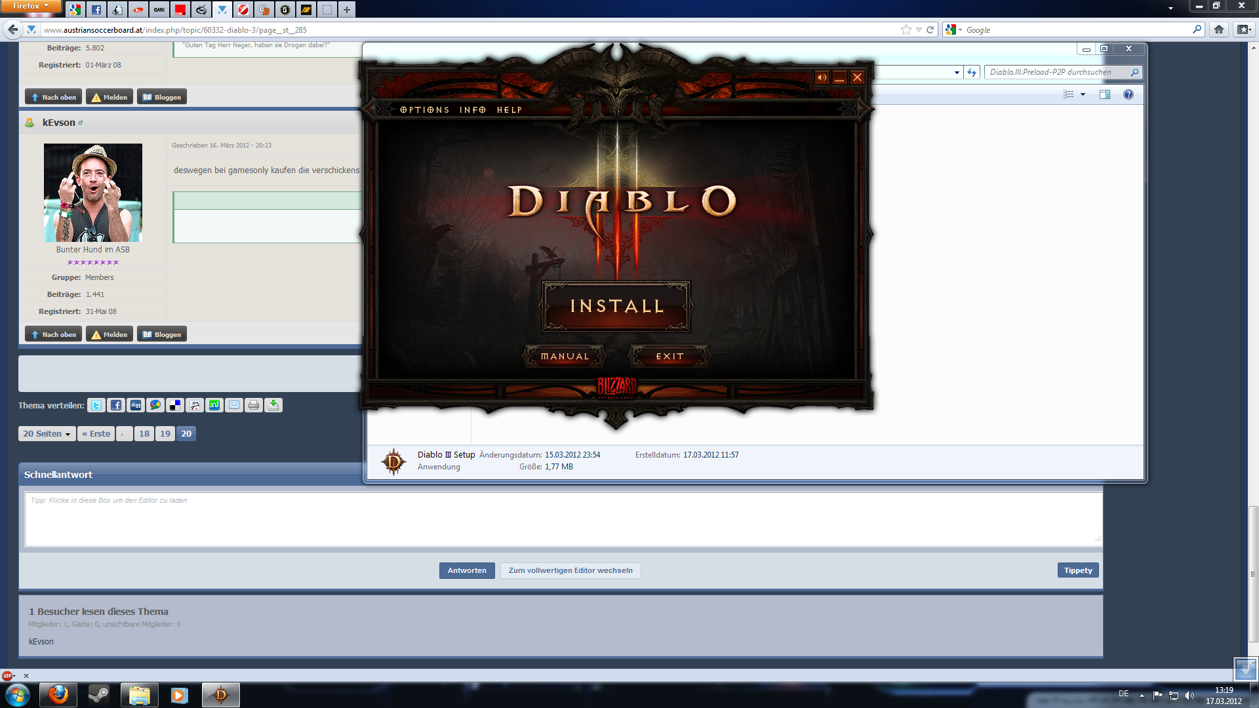The image size is (1259, 708).
Task: Click 'Nach oben' under kEvson's post
Action: coord(54,334)
